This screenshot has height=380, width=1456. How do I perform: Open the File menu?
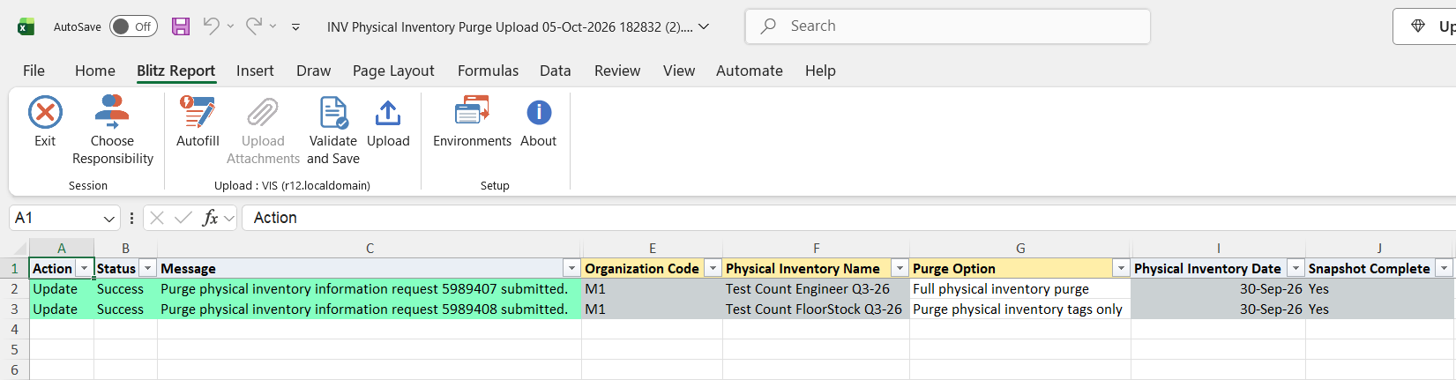pos(34,71)
